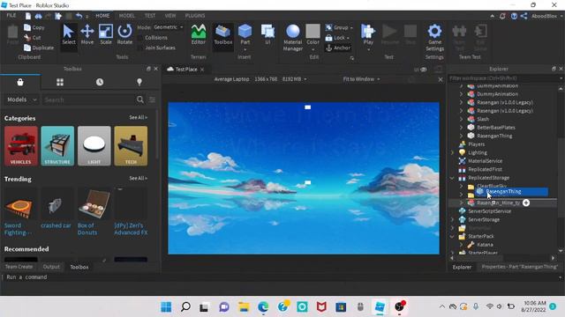Click See All for Categories
This screenshot has height=317, width=565.
(139, 117)
